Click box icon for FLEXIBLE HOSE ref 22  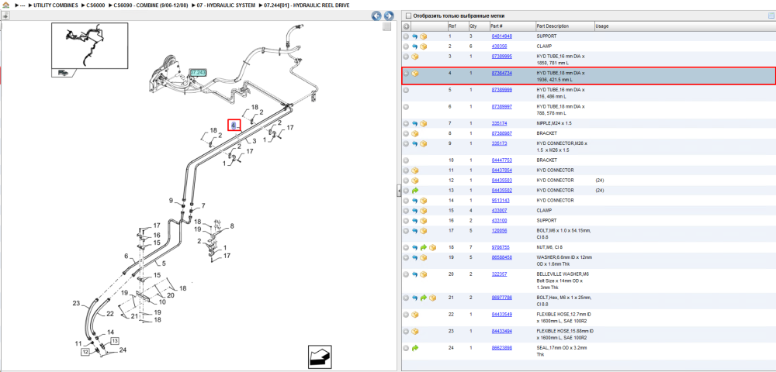414,315
